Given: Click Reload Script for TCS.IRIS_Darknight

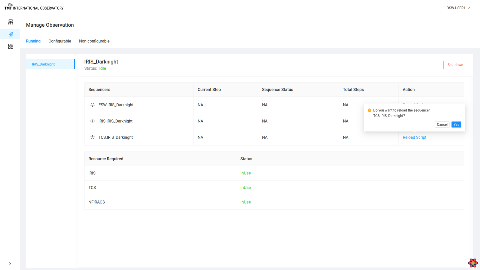Looking at the screenshot, I should tap(414, 137).
